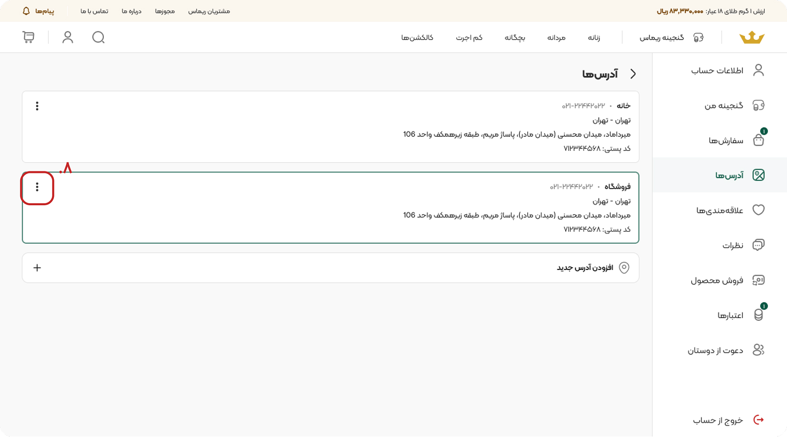
Task: Open دعوت از دوستان in sidebar
Action: point(715,350)
